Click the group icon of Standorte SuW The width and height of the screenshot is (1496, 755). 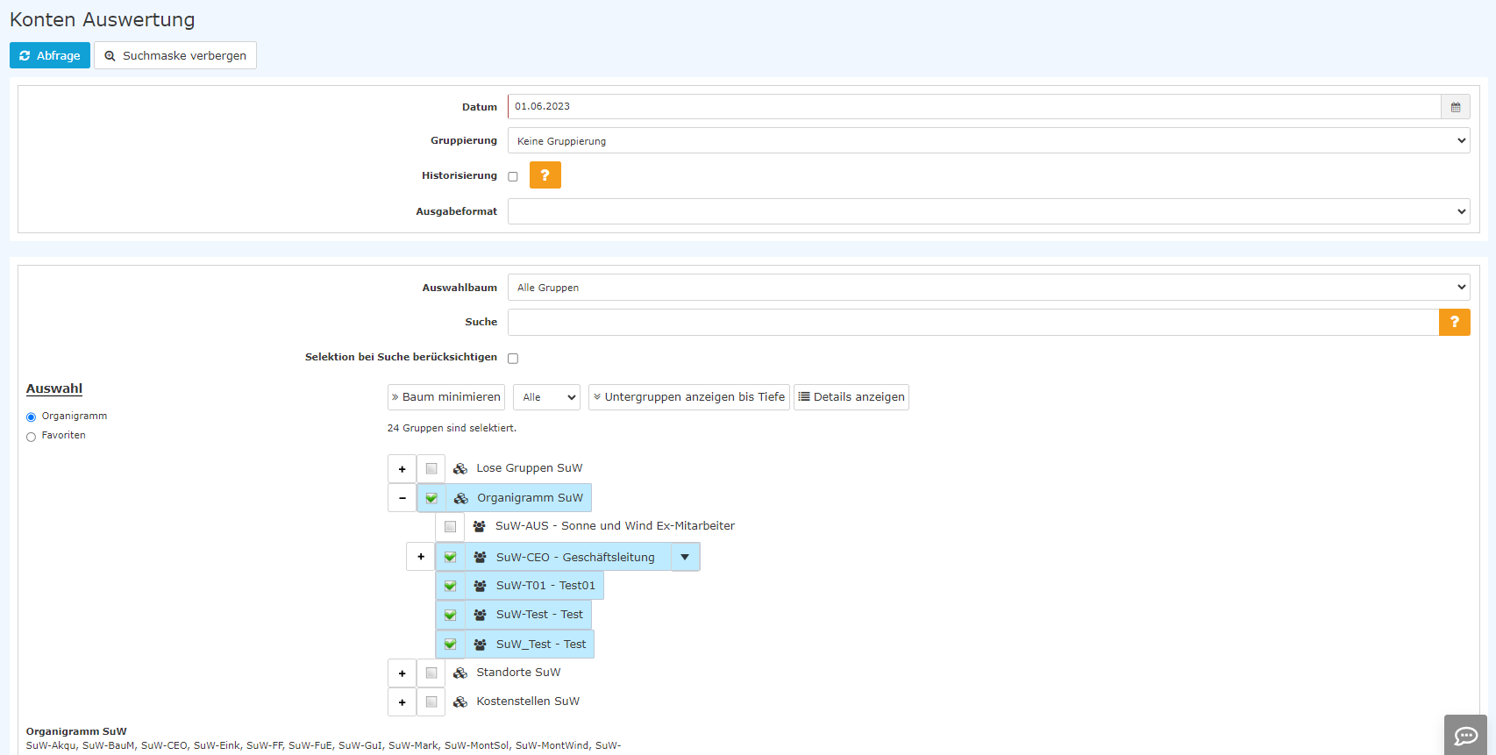459,673
